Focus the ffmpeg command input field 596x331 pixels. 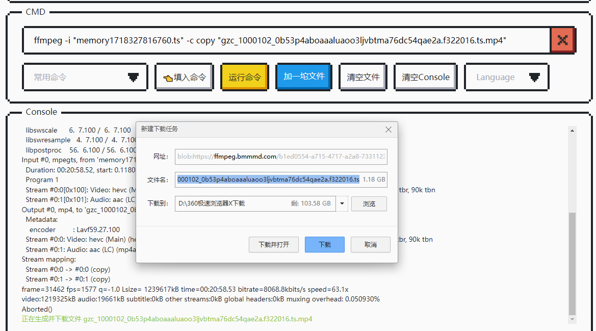click(286, 40)
